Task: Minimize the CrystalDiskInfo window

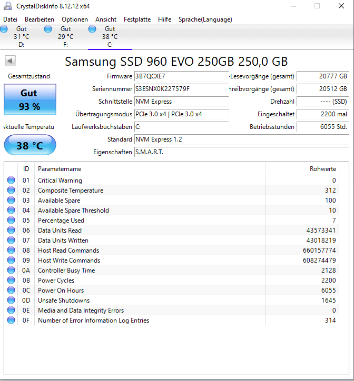Action: [x=293, y=6]
